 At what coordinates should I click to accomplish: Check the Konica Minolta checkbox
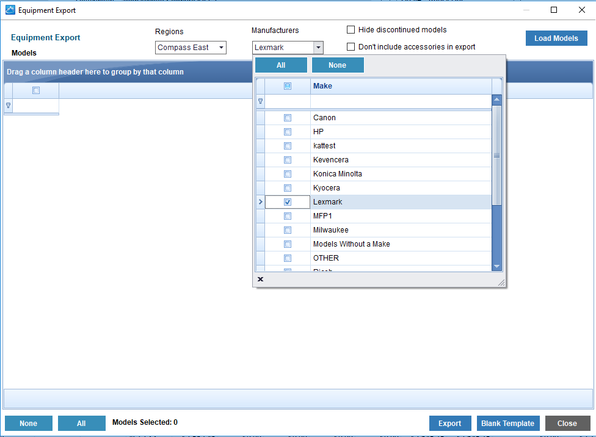click(x=288, y=174)
